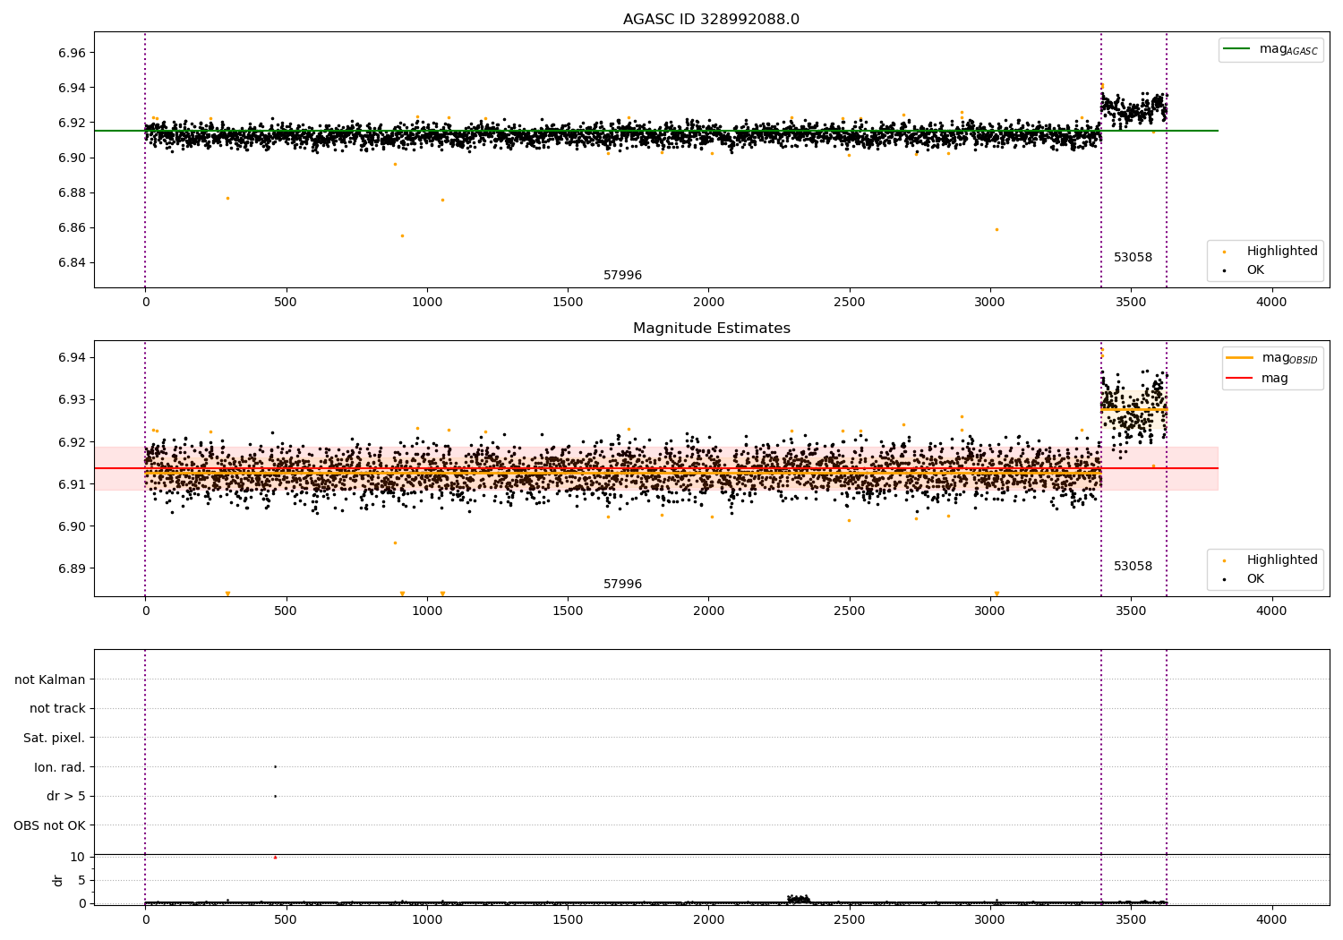Click the '57996' observation label in middle plot
This screenshot has height=940, width=1343.
622,584
